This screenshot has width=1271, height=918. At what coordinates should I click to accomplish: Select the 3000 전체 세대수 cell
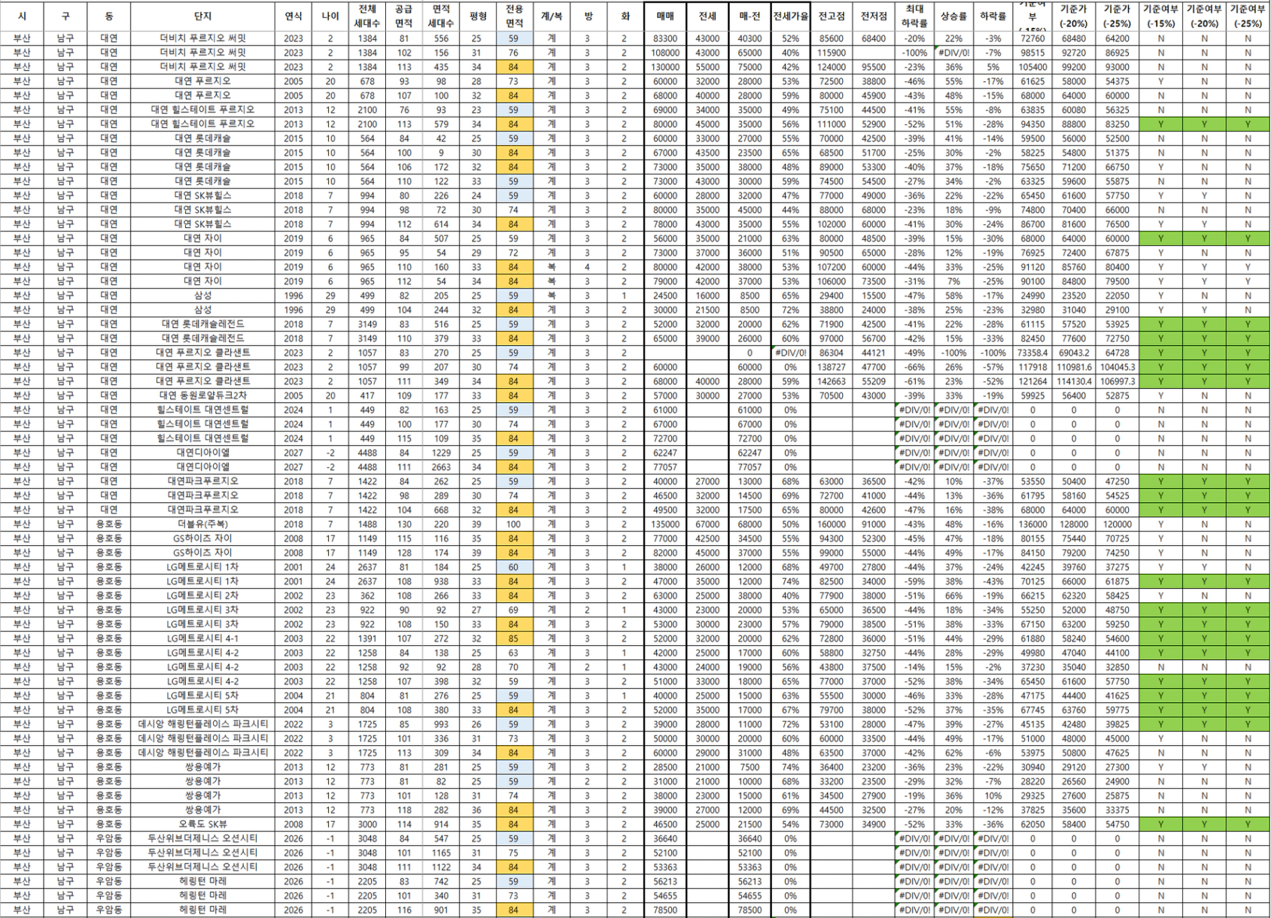(367, 824)
